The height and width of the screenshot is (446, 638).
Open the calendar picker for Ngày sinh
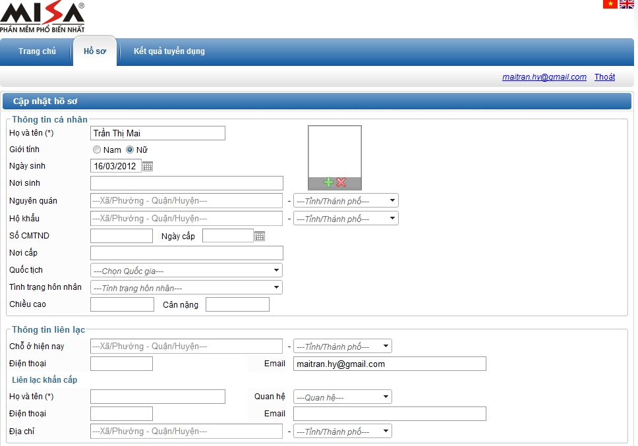[148, 167]
